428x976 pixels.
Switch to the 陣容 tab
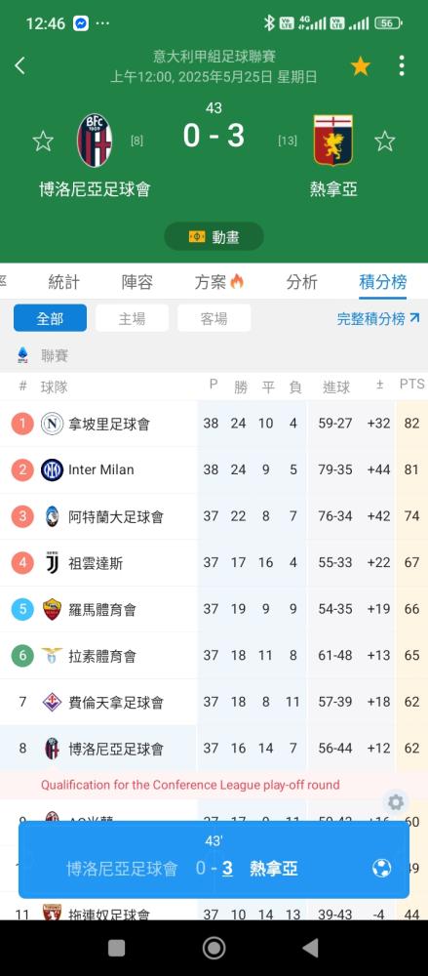pyautogui.click(x=136, y=283)
